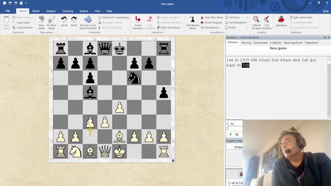Screen dimensions: 331x186
Task: Switch to the Score sheet tab
Action: click(260, 43)
